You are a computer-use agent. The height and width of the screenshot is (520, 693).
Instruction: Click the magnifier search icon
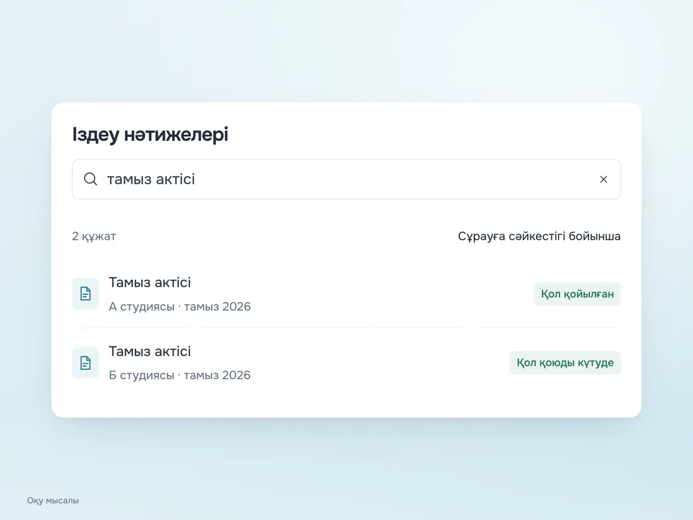(x=90, y=179)
